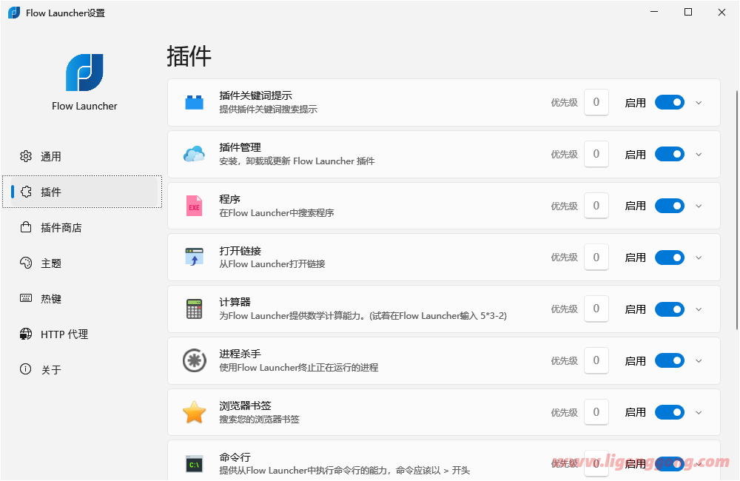Click the gear icon beside 通用
The height and width of the screenshot is (481, 740).
pos(26,156)
